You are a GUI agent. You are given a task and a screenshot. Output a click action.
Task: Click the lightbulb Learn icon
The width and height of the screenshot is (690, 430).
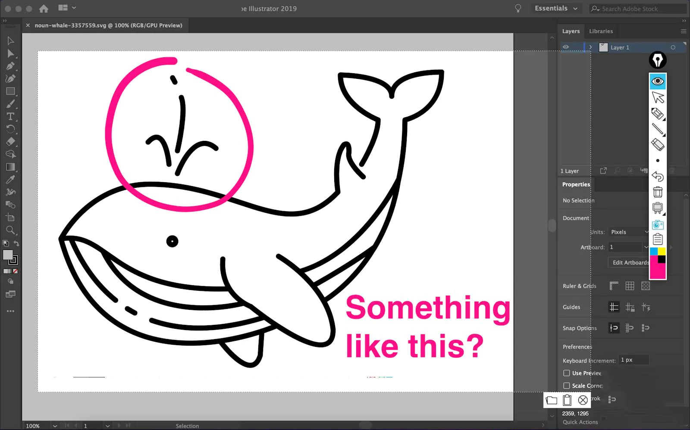point(518,9)
